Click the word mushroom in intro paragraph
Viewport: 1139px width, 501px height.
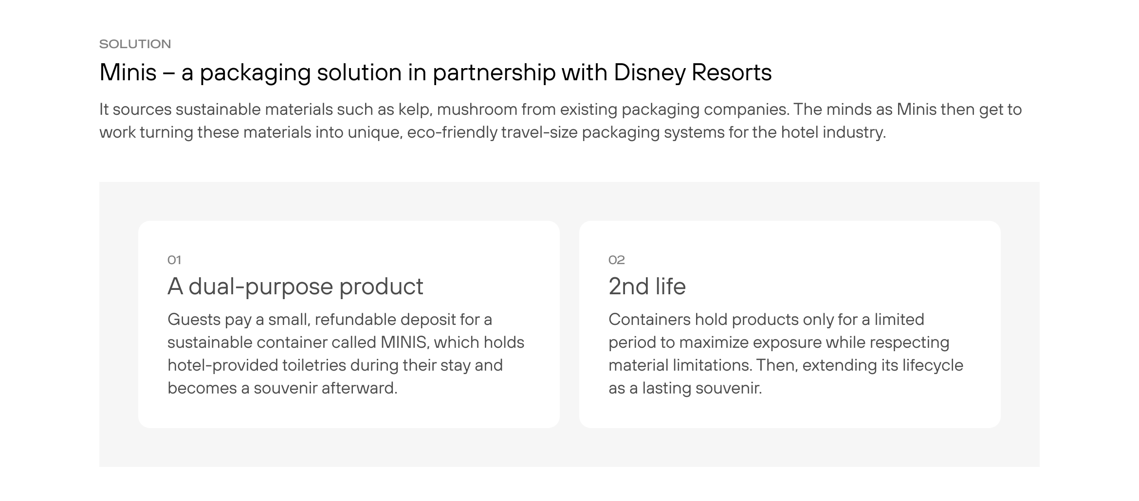477,109
